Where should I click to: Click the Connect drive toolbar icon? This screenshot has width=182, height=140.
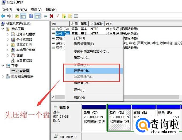(x=45, y=16)
